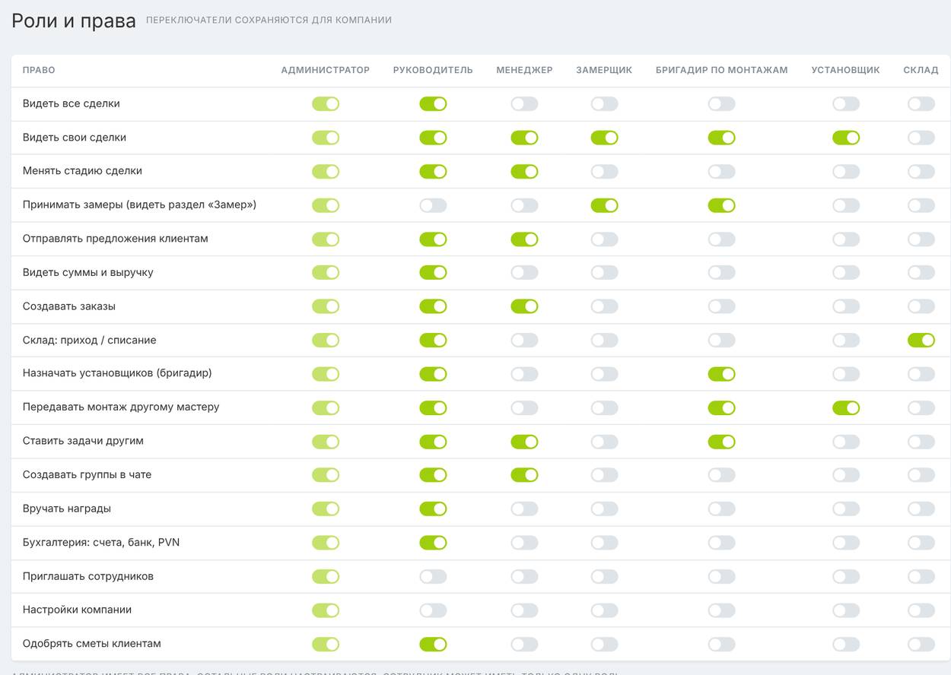Enable 'Настройки компании' for Руководитель
The width and height of the screenshot is (951, 675).
click(433, 610)
